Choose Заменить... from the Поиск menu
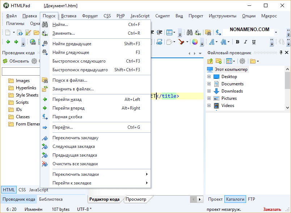Screen dimensions: 291x213 click(63, 33)
